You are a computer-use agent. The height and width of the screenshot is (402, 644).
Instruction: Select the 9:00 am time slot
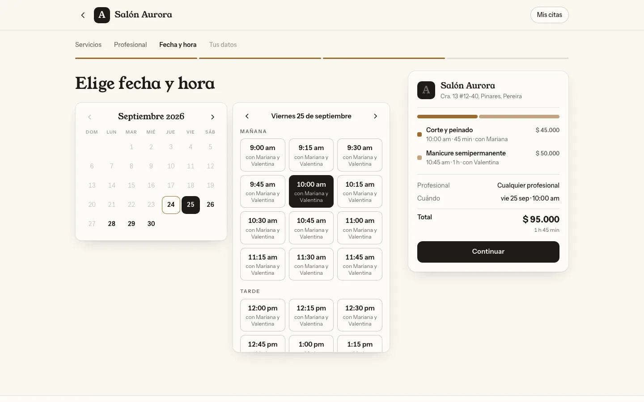263,155
